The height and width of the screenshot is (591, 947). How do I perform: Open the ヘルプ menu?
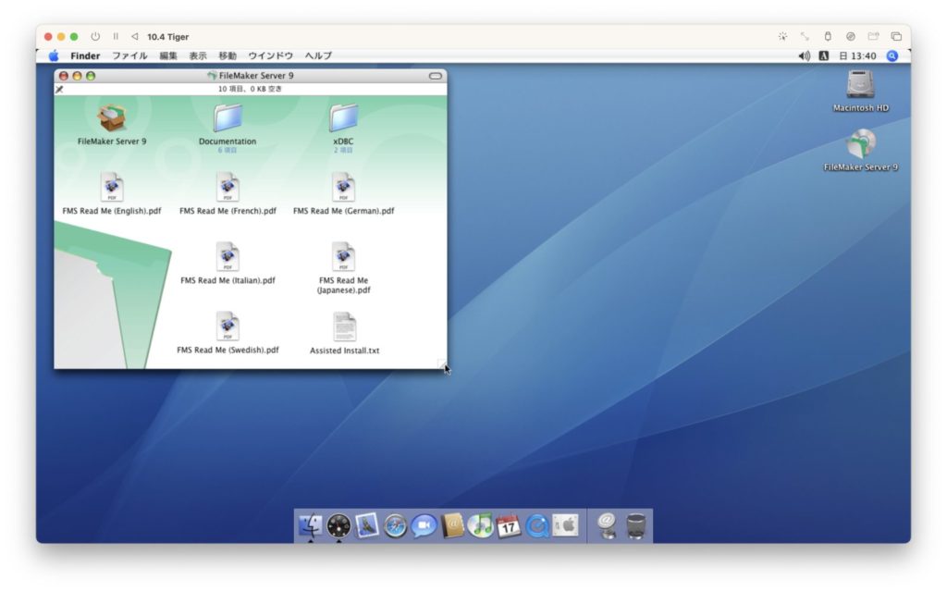[x=318, y=55]
